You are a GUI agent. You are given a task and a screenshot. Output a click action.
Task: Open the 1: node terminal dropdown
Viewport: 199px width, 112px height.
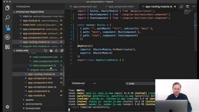(x=140, y=84)
